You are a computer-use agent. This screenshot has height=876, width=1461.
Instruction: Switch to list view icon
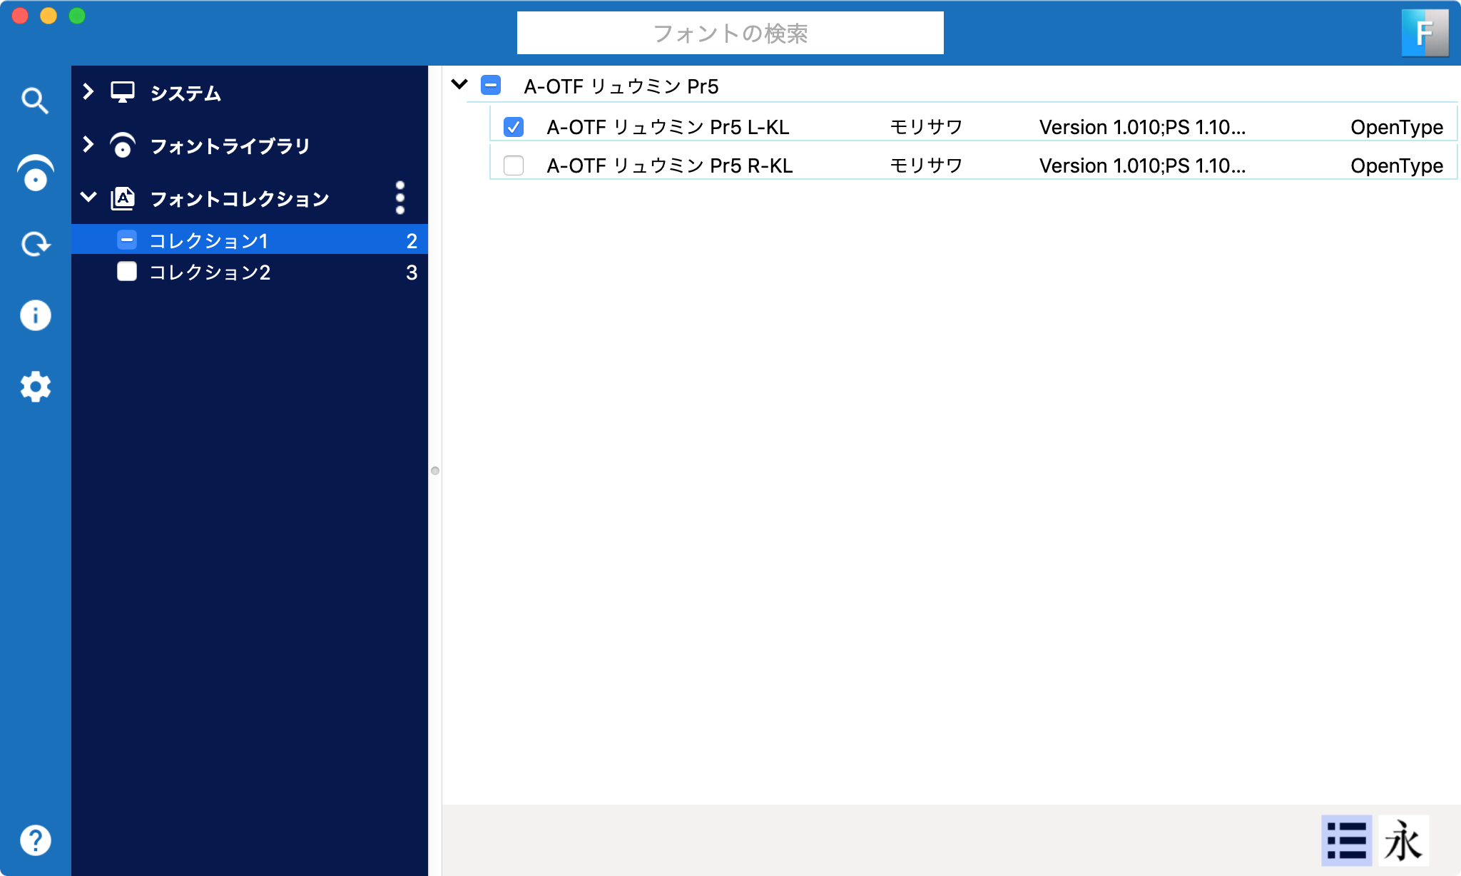pyautogui.click(x=1346, y=840)
